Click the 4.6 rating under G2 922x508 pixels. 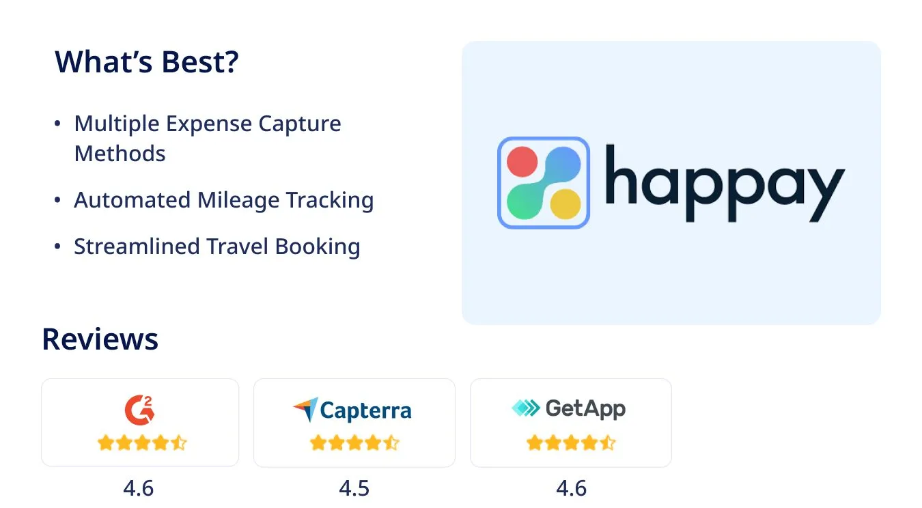tap(139, 488)
